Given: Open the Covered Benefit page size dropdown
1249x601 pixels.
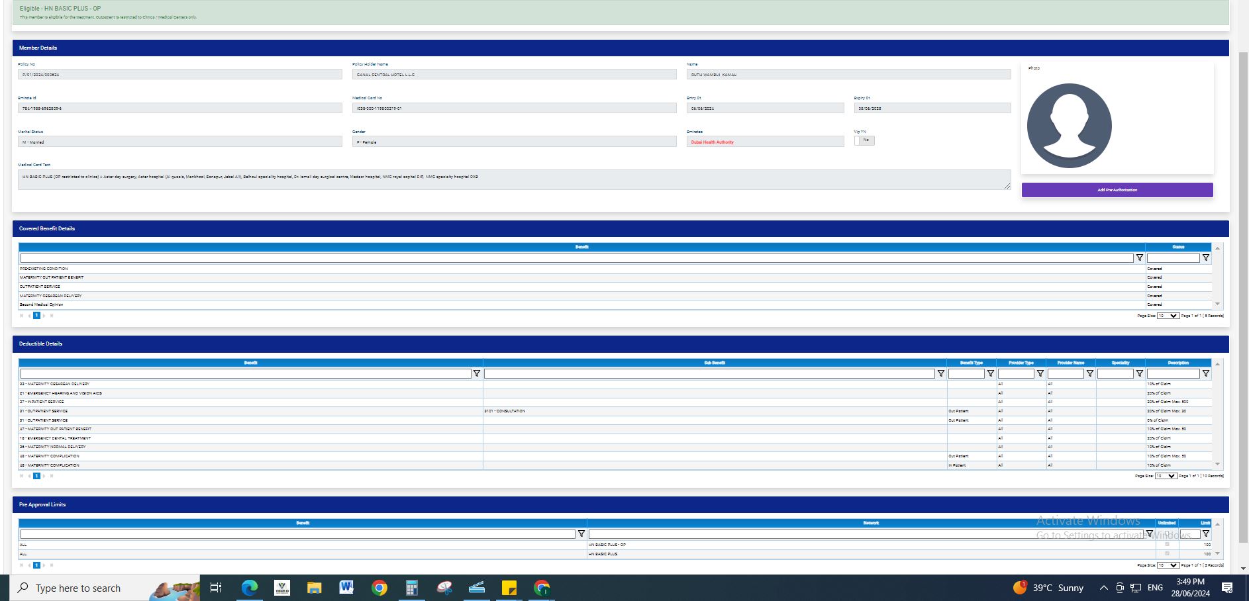Looking at the screenshot, I should tap(1168, 316).
